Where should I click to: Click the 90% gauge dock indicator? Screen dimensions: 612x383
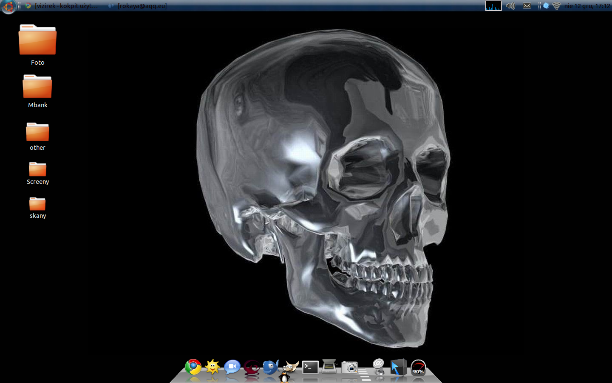tap(418, 368)
